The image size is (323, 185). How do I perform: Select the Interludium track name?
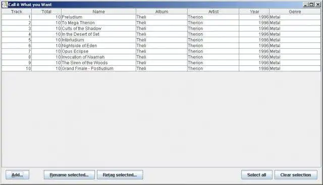coord(98,40)
